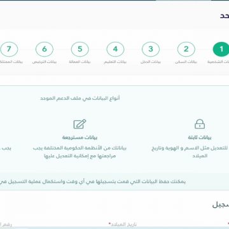
Task: Switch to step 5 circle
Action: tap(80, 49)
